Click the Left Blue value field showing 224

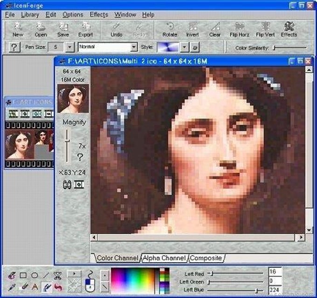275,290
